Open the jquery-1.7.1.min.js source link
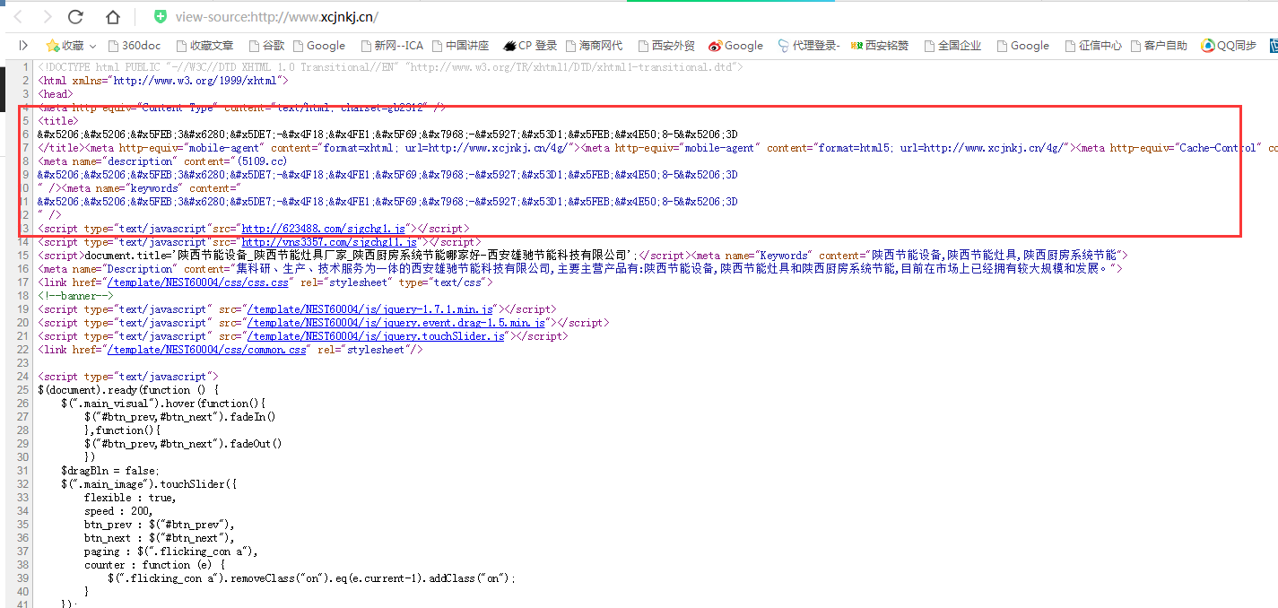 [x=372, y=308]
